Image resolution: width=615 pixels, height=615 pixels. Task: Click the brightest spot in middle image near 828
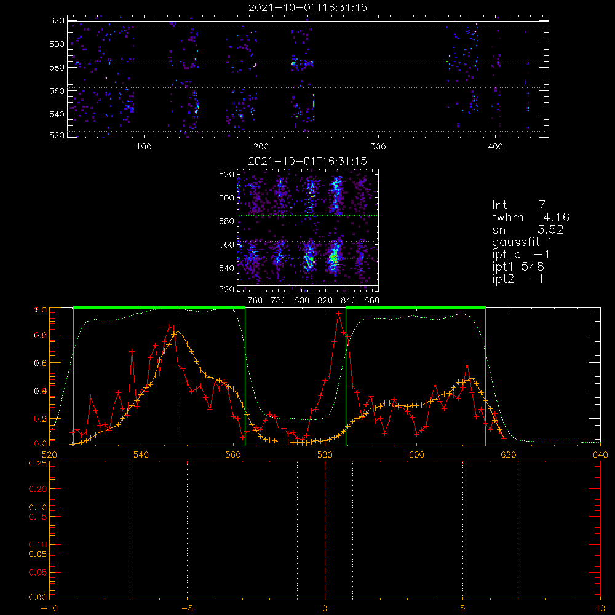pyautogui.click(x=333, y=258)
